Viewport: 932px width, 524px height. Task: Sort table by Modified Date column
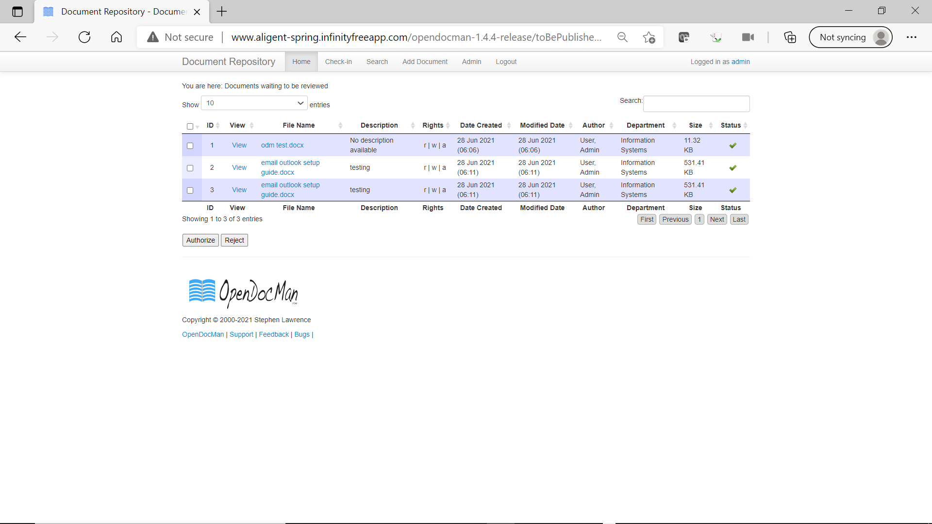[x=542, y=126]
